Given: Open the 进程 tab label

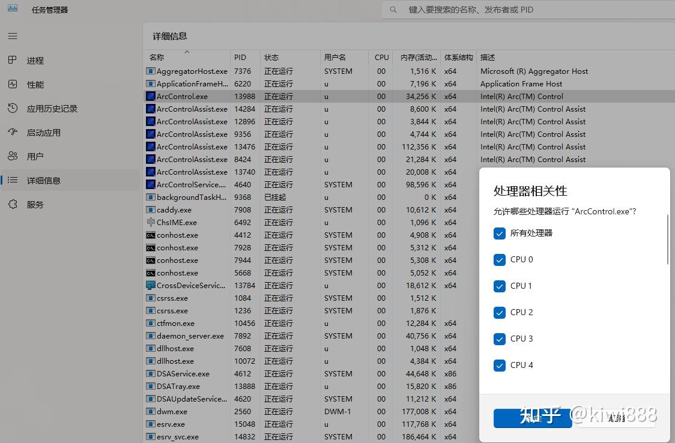Looking at the screenshot, I should tap(35, 61).
